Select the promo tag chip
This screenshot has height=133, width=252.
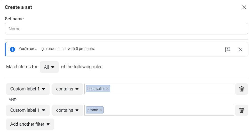click(93, 110)
